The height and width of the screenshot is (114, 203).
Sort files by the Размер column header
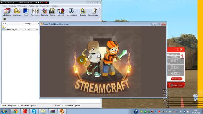click(28, 24)
